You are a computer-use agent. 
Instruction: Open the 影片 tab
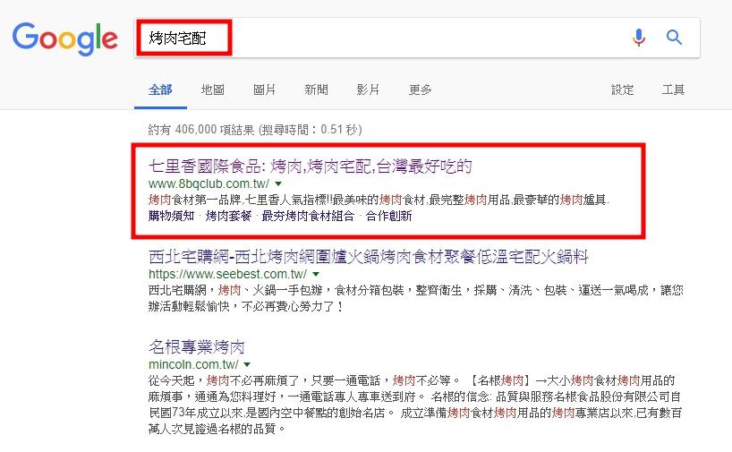pos(368,90)
